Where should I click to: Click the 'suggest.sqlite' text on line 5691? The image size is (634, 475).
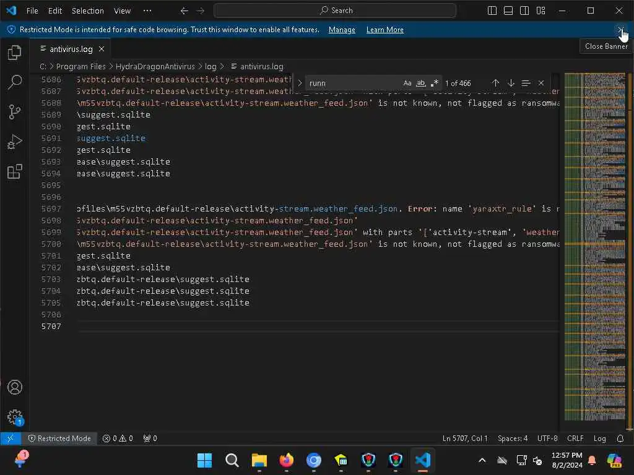click(x=111, y=138)
